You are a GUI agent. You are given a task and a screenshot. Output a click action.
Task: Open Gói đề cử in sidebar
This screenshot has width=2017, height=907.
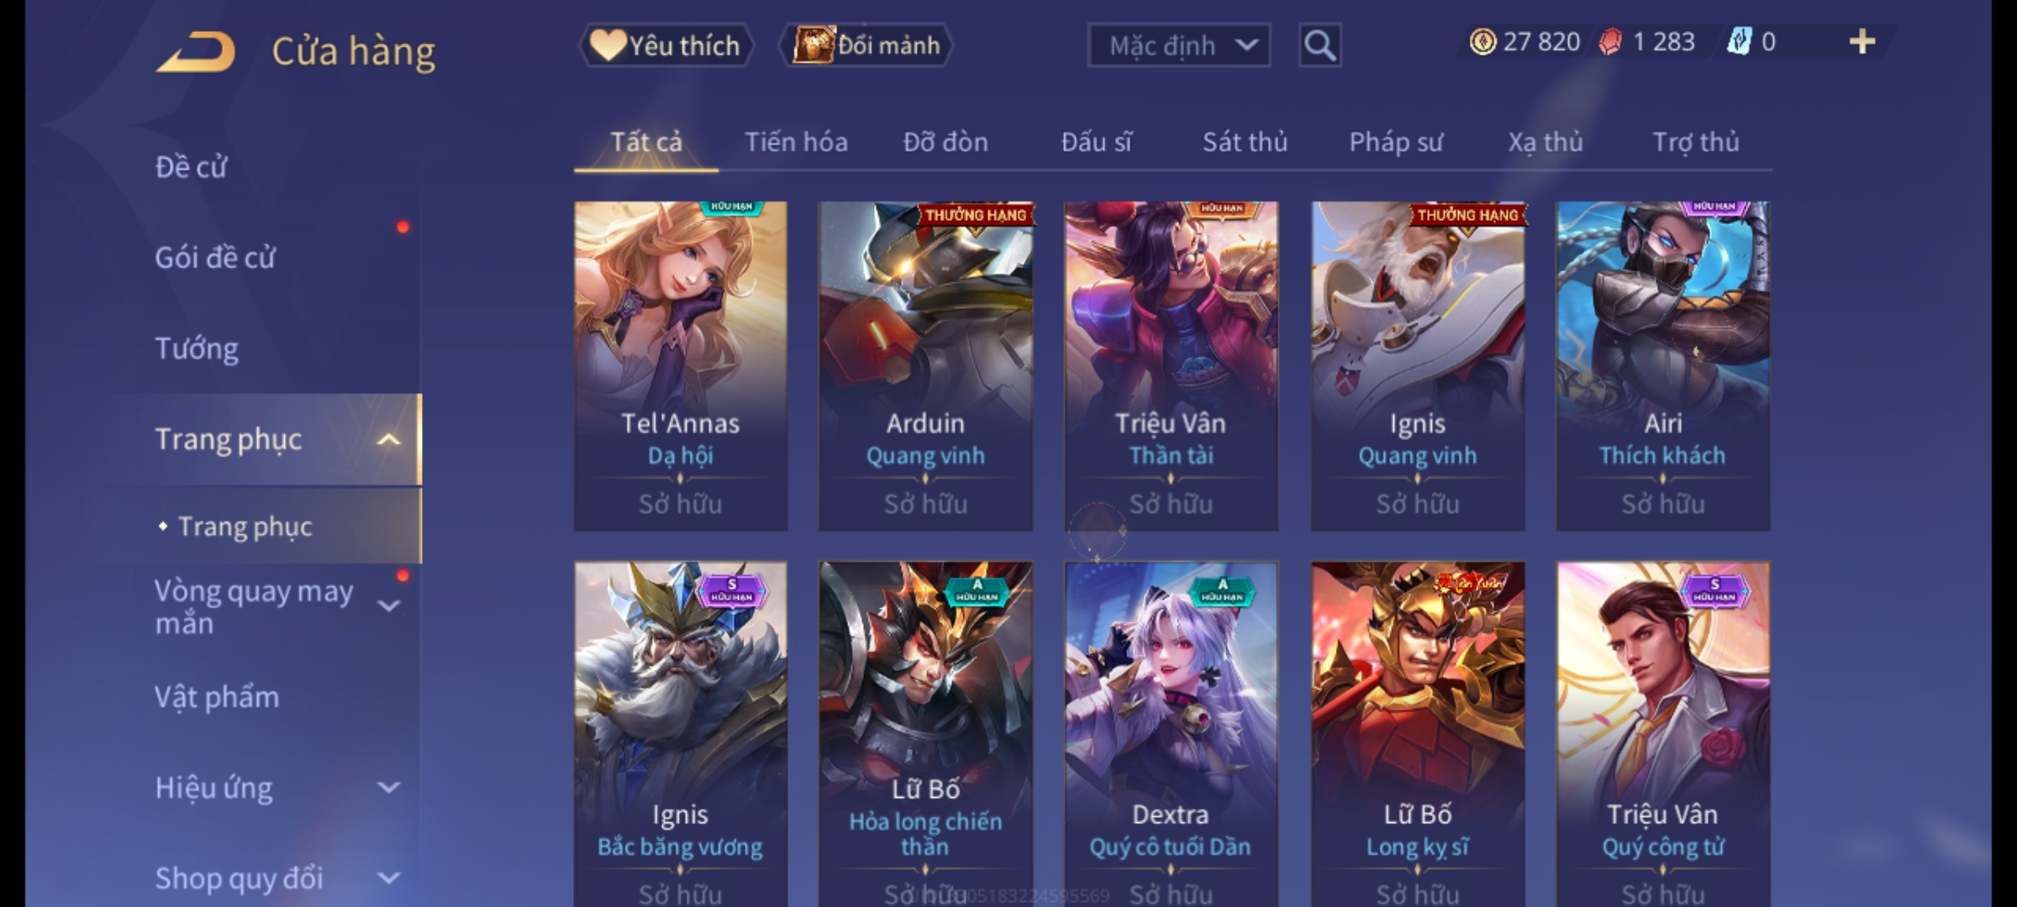coord(215,258)
